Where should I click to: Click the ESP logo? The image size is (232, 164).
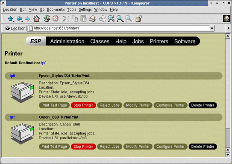tap(35, 41)
